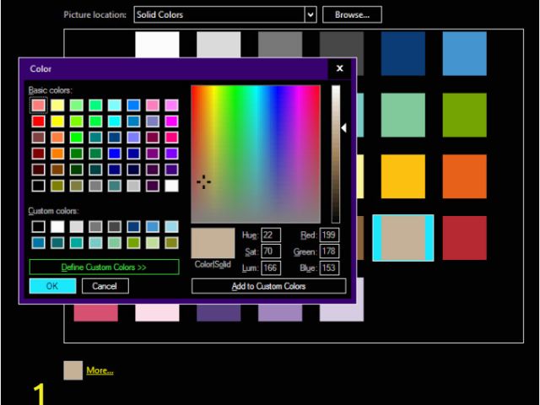
Task: Select the Blue value field
Action: (x=330, y=267)
